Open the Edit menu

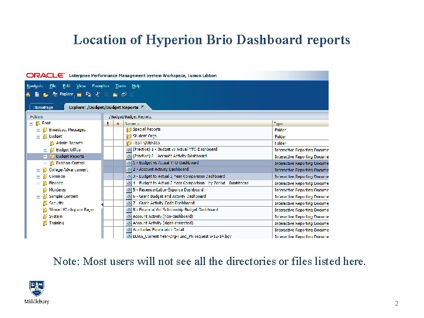tap(66, 86)
